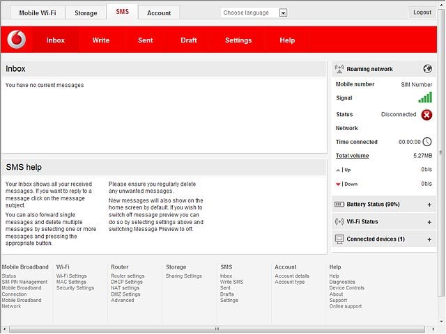Viewport: 446px width, 334px height.
Task: Open the Wi-Fi Settings footer link
Action: (71, 276)
